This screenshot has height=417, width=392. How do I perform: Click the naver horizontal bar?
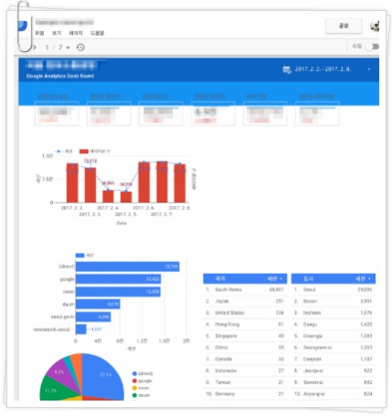[x=118, y=292]
